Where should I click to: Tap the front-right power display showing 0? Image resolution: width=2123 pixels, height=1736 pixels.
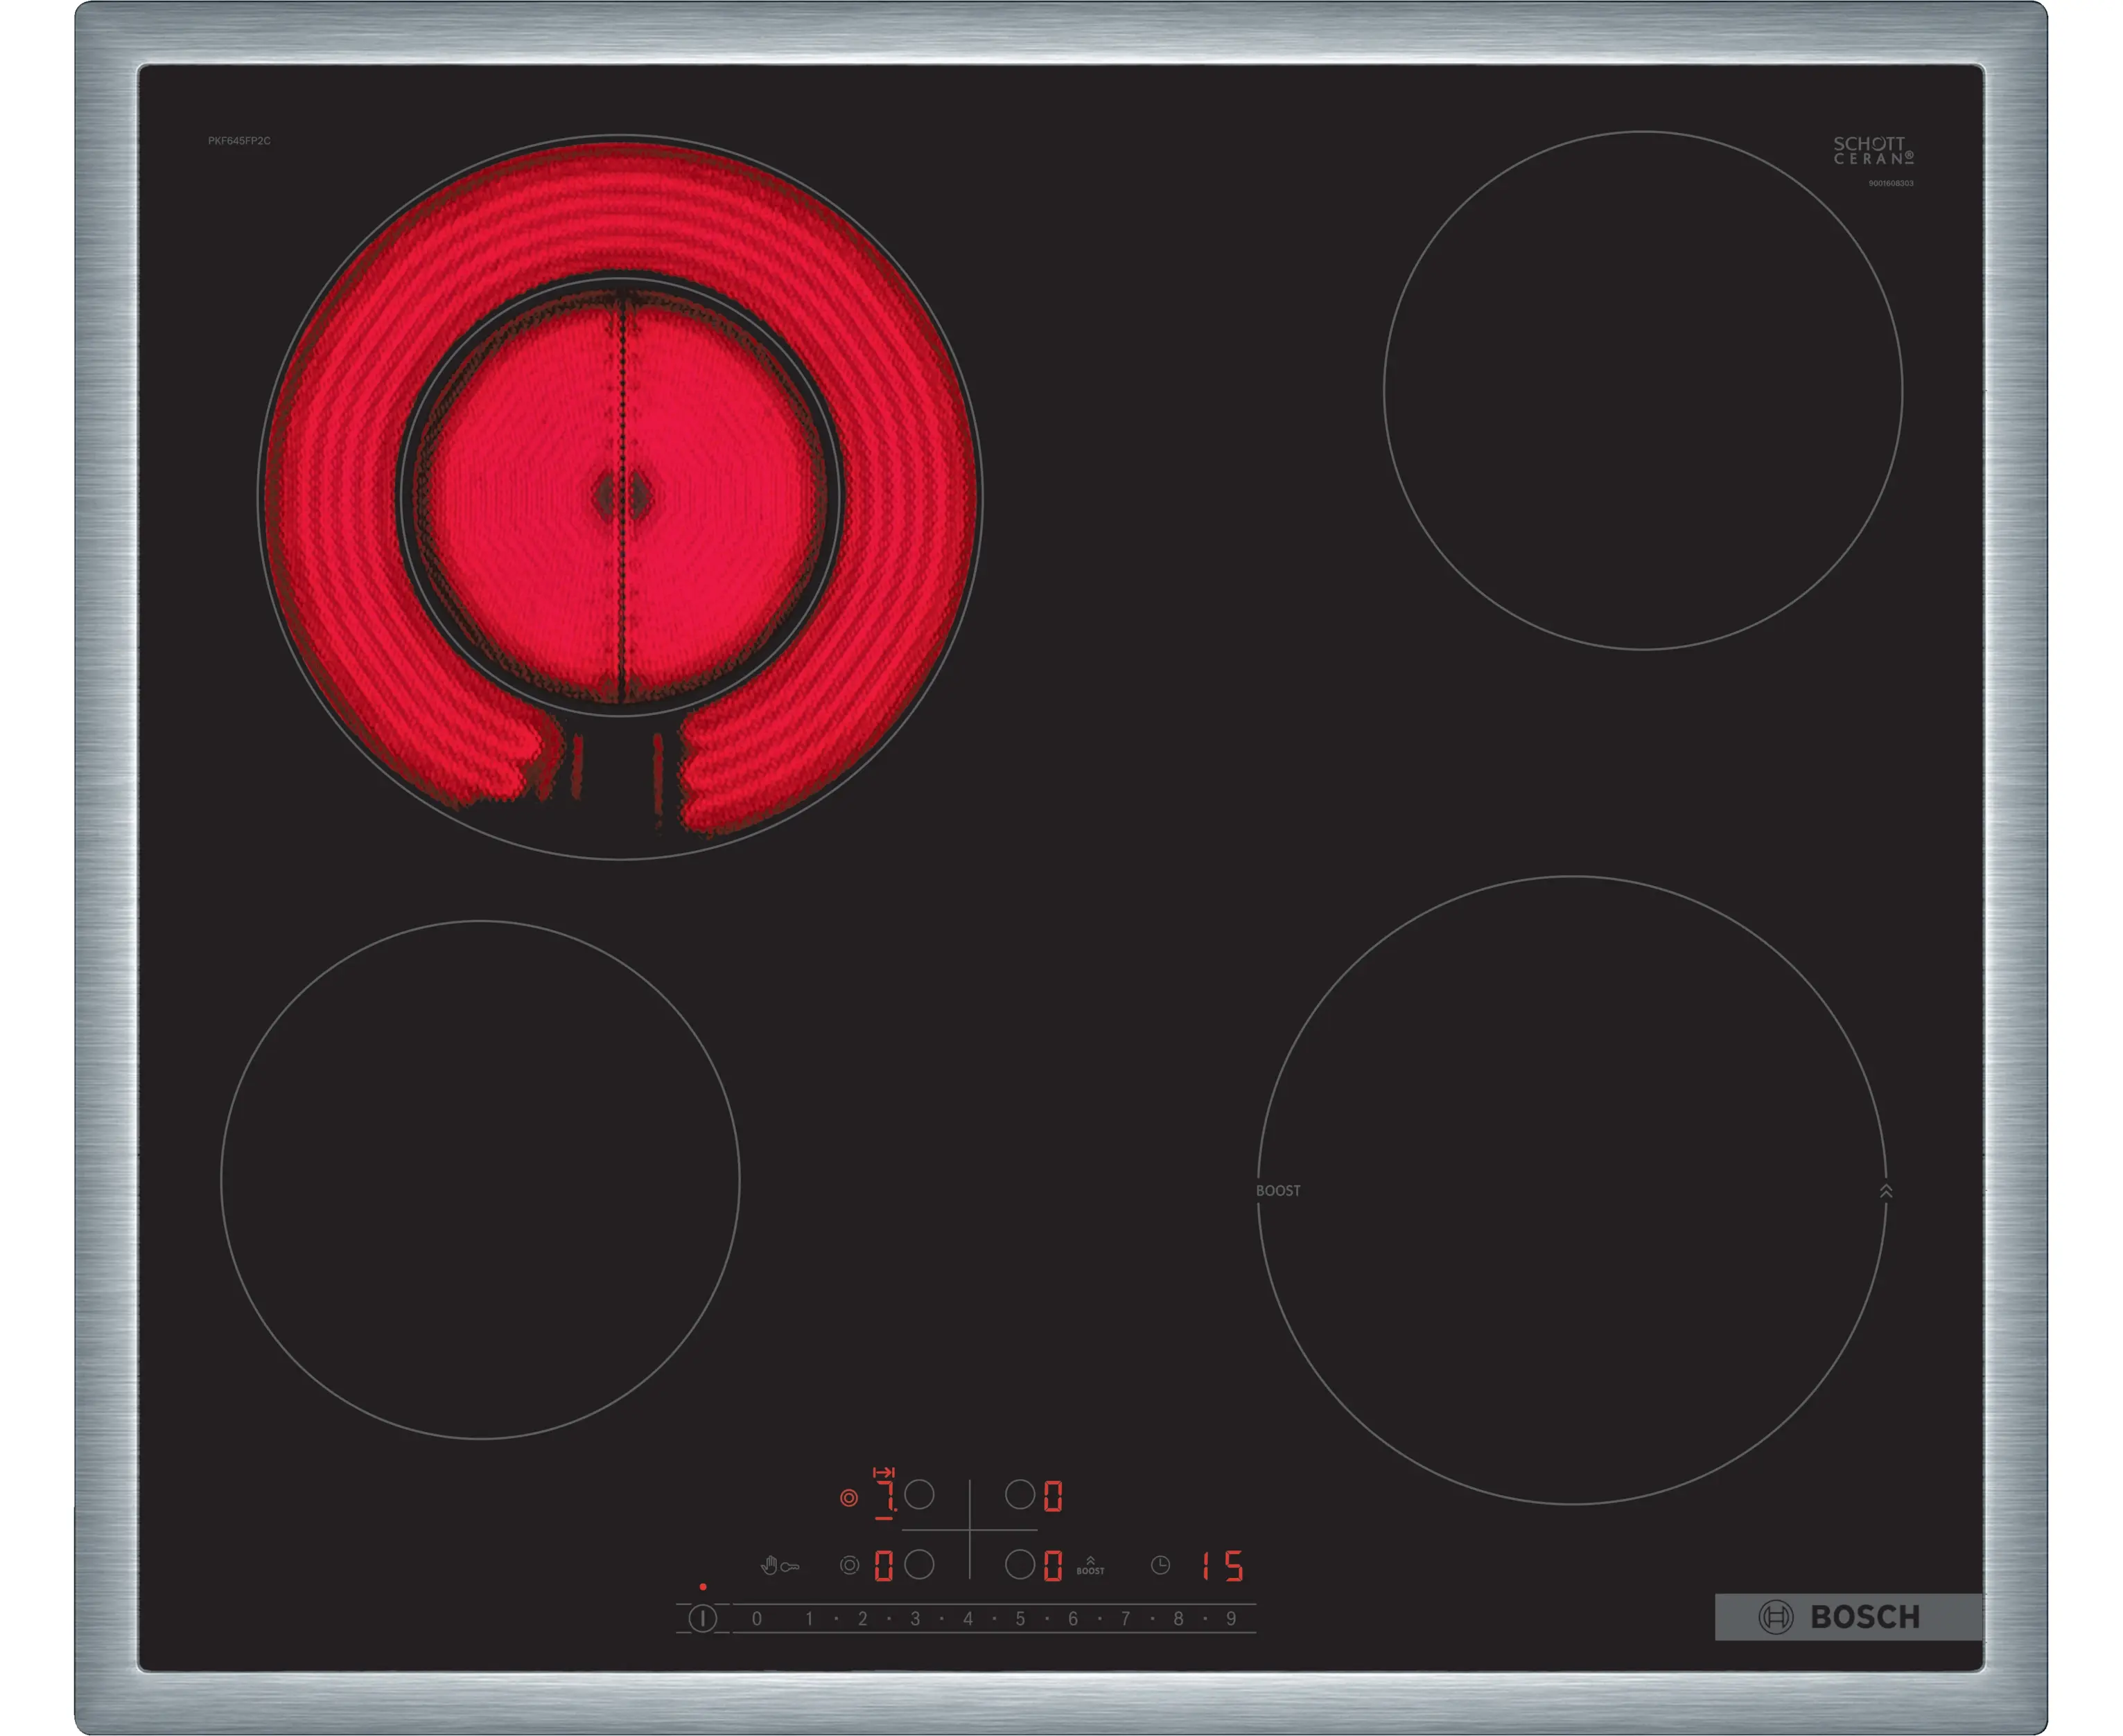point(1053,1566)
